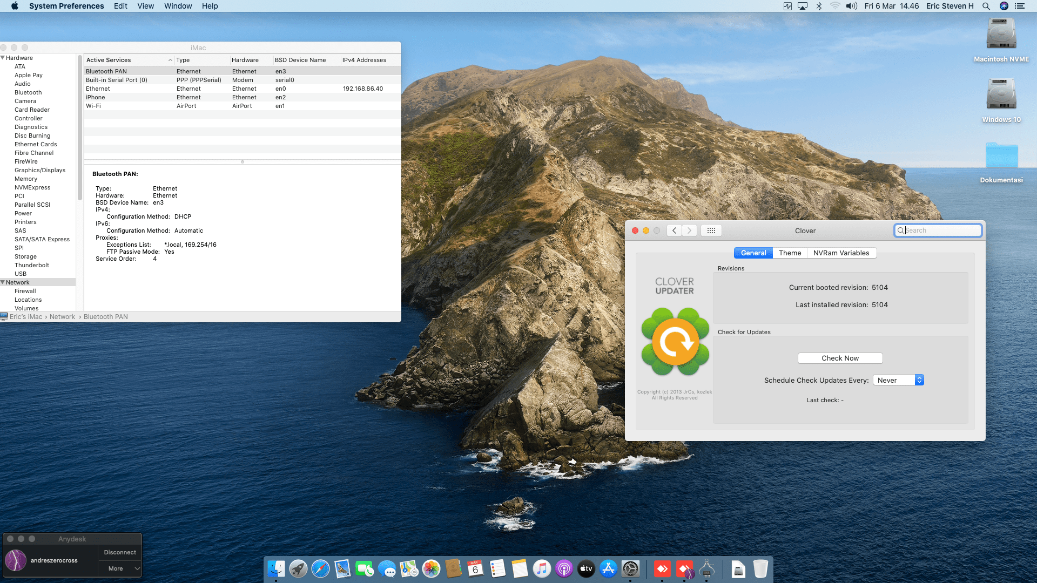Switch to the Theme tab

pyautogui.click(x=790, y=253)
